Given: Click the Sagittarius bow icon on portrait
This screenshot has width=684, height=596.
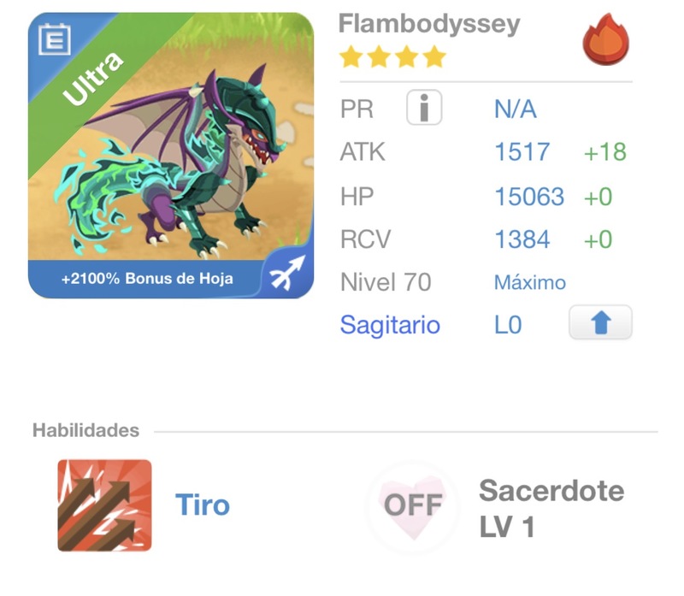Looking at the screenshot, I should [286, 274].
